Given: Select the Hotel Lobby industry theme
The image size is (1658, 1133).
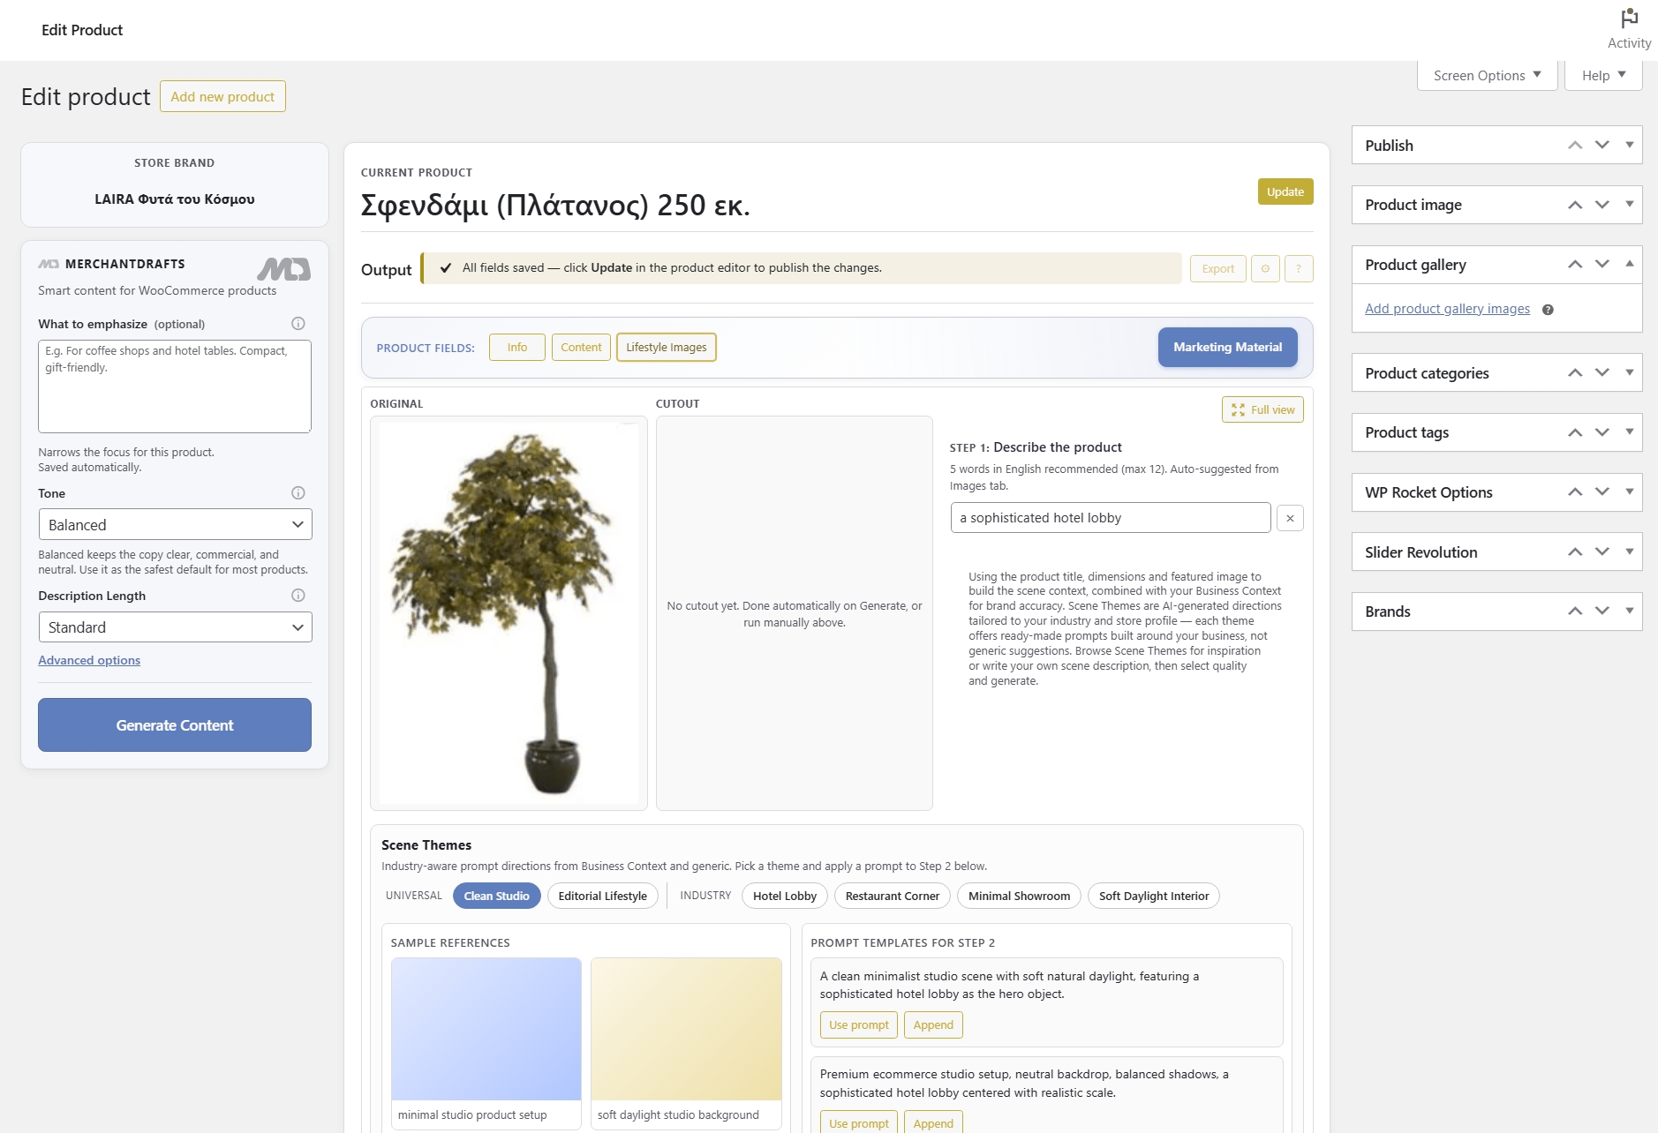Looking at the screenshot, I should pyautogui.click(x=785, y=897).
